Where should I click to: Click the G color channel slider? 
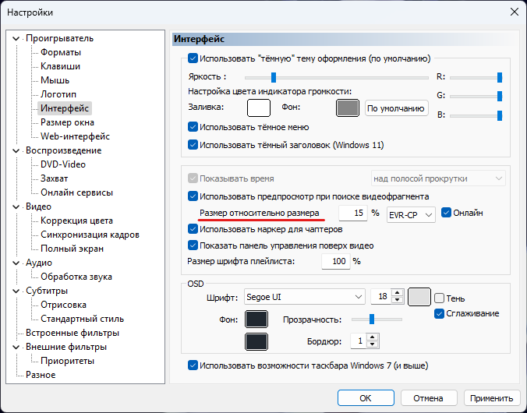point(476,97)
